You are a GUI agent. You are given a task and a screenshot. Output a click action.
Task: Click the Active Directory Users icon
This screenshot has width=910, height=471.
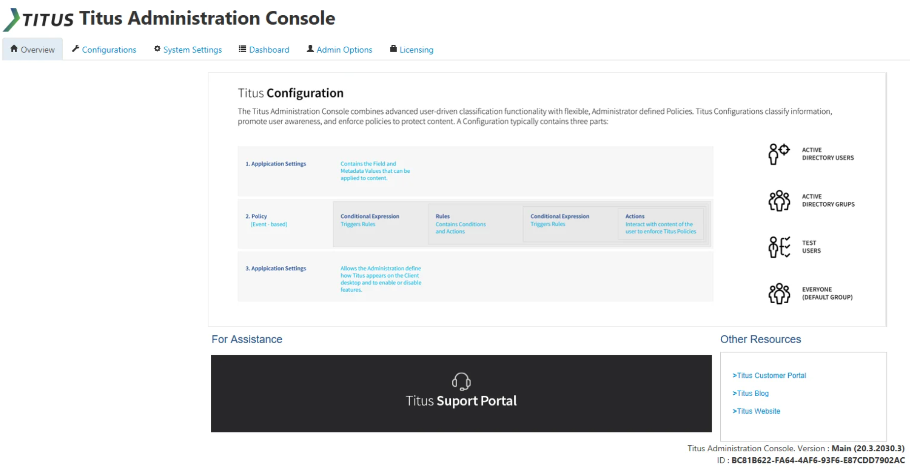(779, 154)
